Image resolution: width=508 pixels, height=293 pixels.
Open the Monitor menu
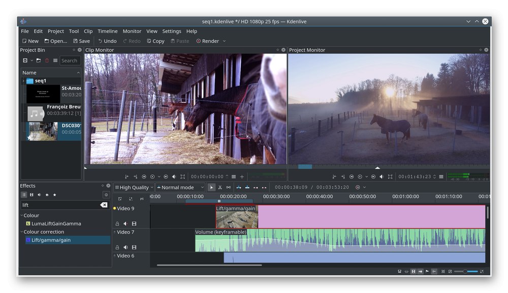[132, 31]
